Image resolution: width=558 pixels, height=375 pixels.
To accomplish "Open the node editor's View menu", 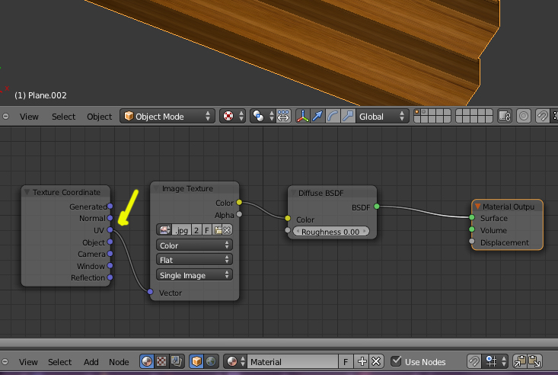I will pos(28,362).
